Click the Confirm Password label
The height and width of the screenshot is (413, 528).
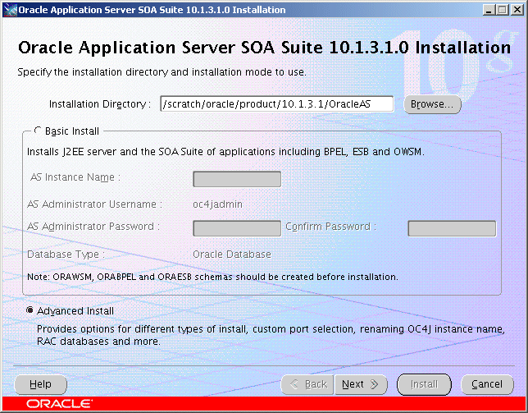(x=330, y=227)
